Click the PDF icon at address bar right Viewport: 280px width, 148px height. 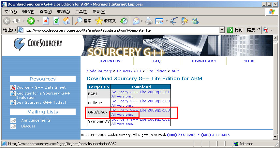pos(266,30)
